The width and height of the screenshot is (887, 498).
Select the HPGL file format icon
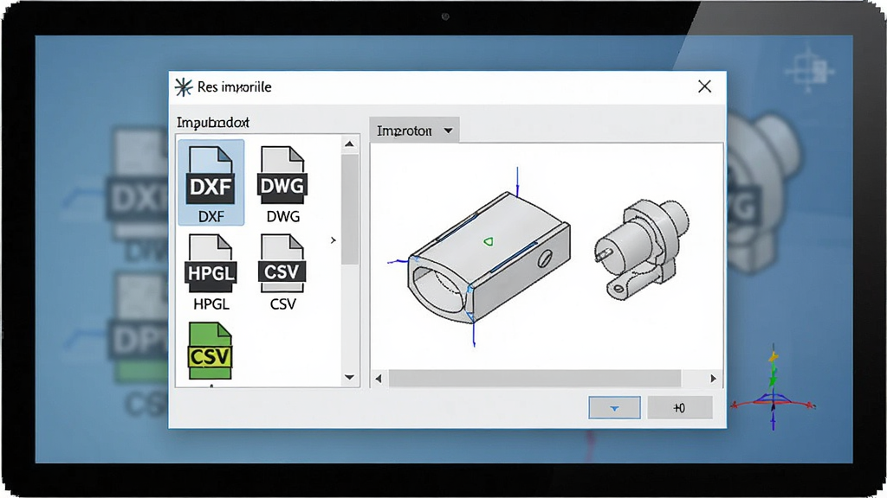click(211, 271)
